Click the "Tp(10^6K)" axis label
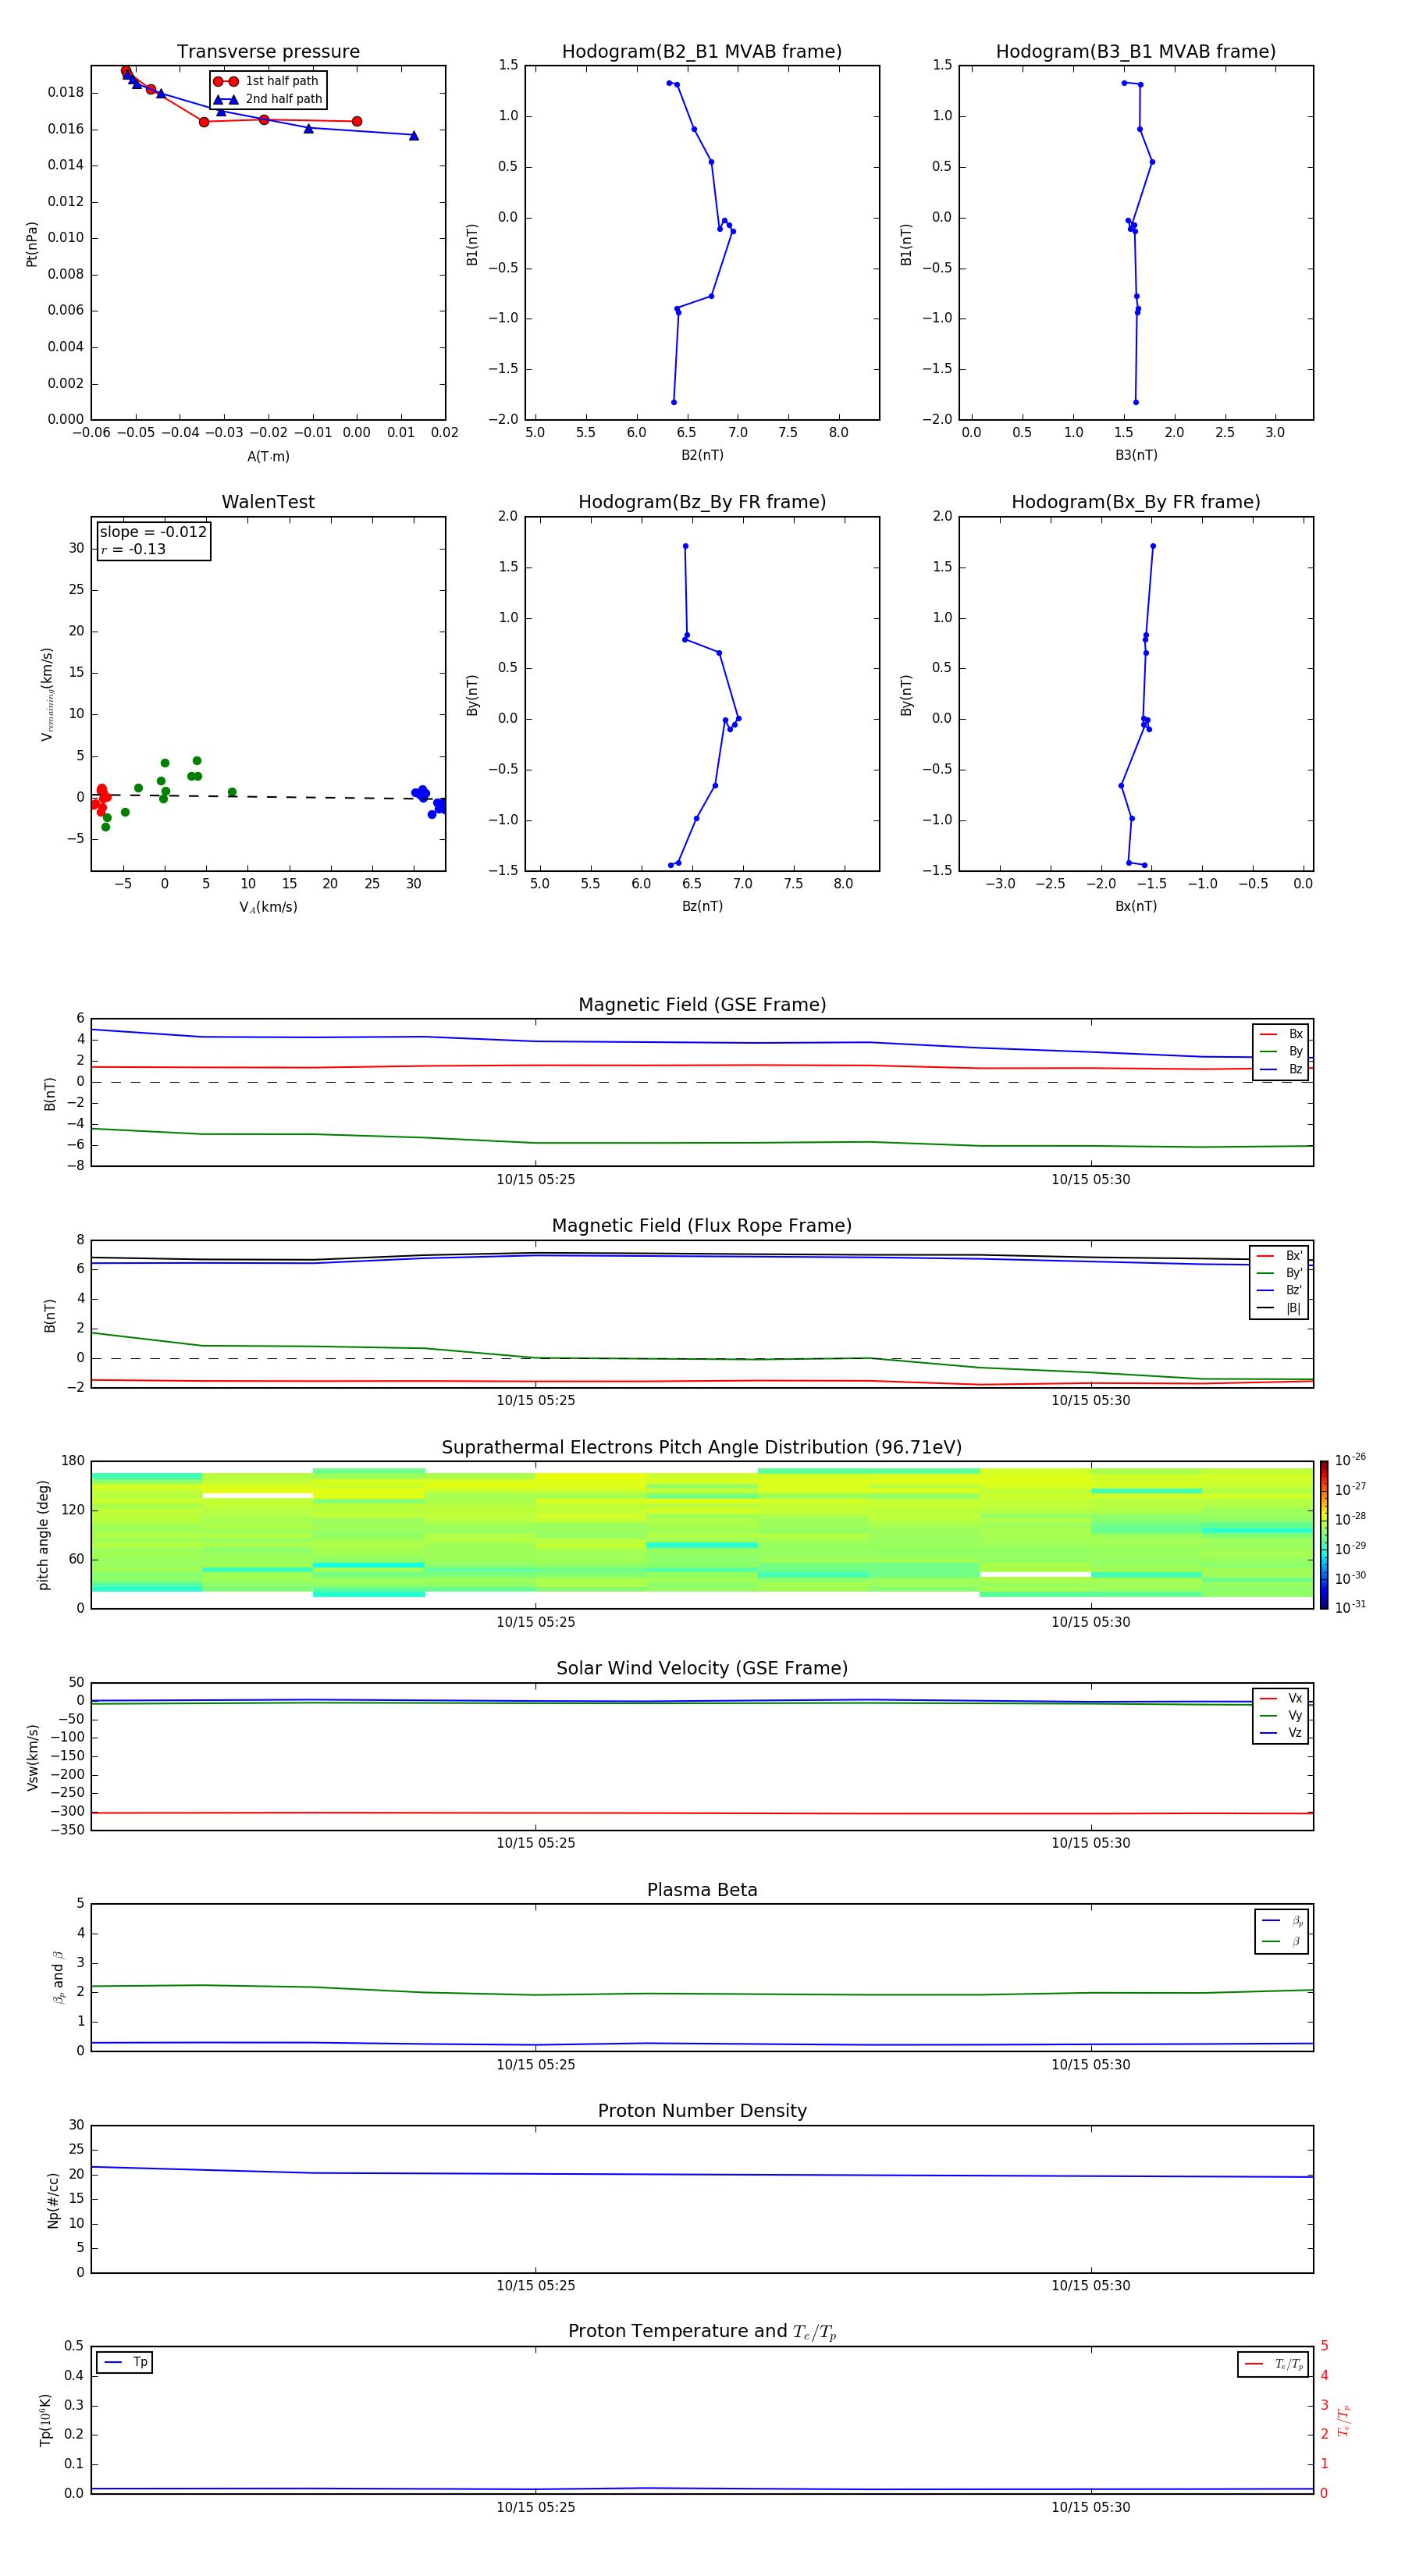Image resolution: width=1405 pixels, height=2576 pixels. tap(46, 2420)
